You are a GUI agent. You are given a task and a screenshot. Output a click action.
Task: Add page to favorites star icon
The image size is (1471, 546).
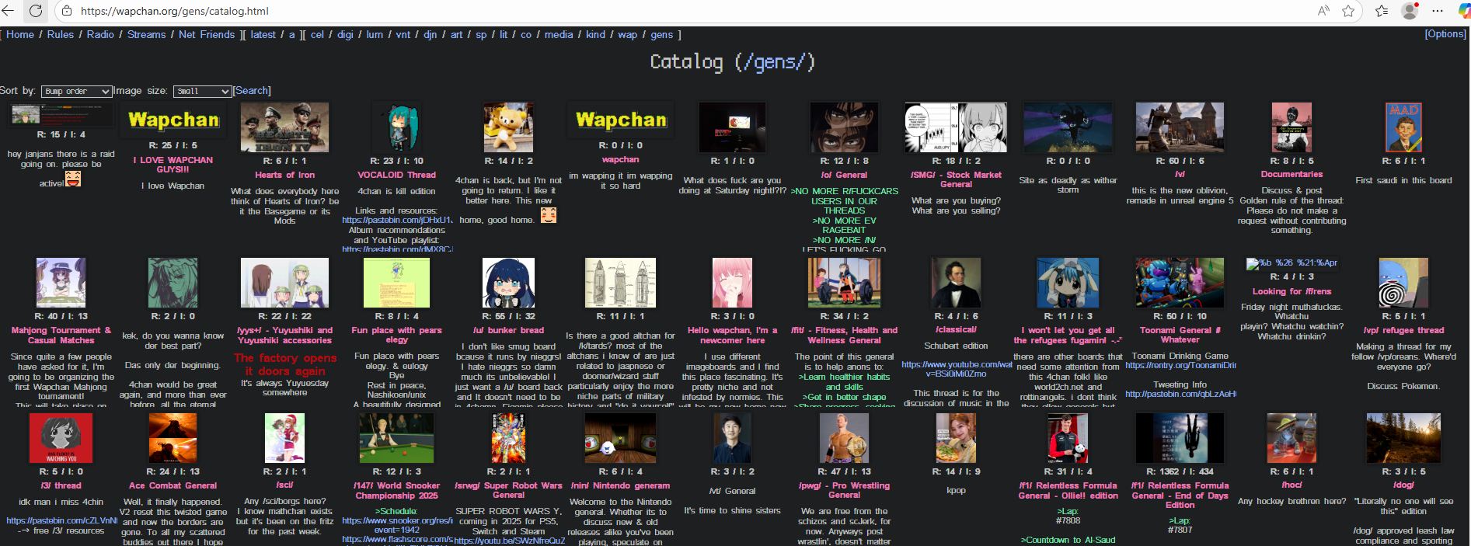(x=1348, y=11)
